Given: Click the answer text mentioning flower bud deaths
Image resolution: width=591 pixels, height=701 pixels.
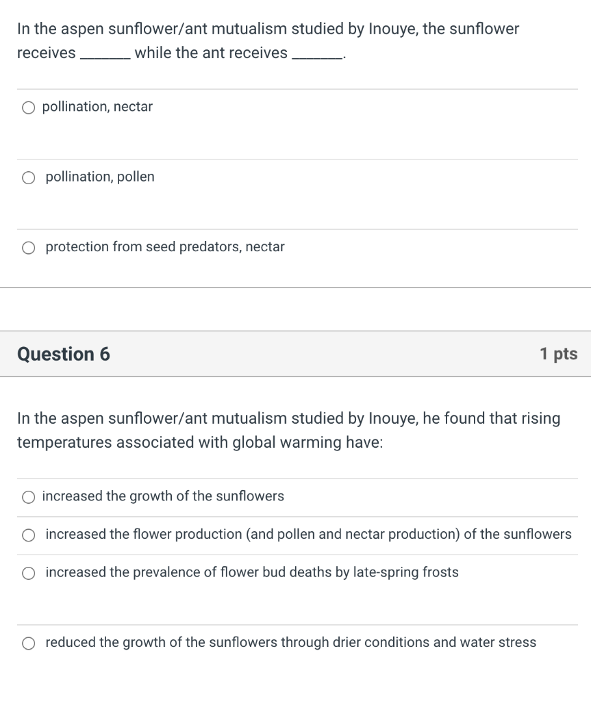Looking at the screenshot, I should pos(252,572).
